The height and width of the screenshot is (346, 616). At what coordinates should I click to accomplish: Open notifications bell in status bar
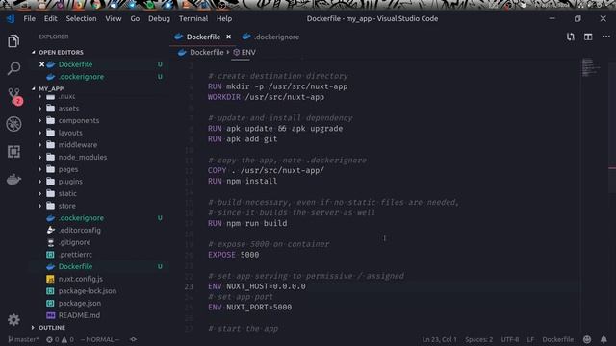603,339
